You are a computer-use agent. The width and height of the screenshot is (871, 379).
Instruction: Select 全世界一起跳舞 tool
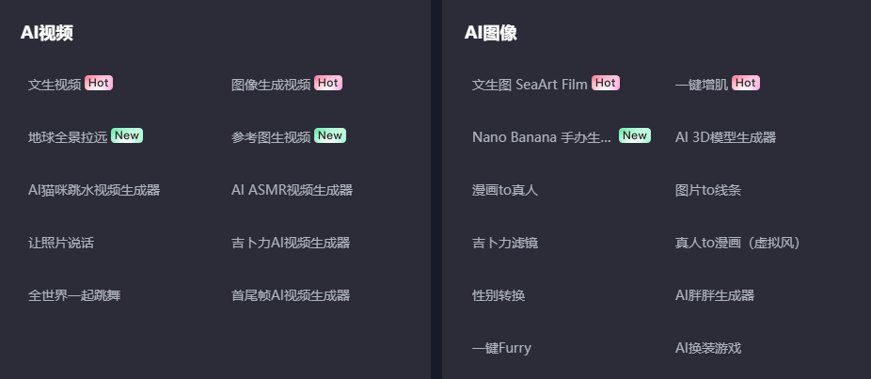point(74,295)
